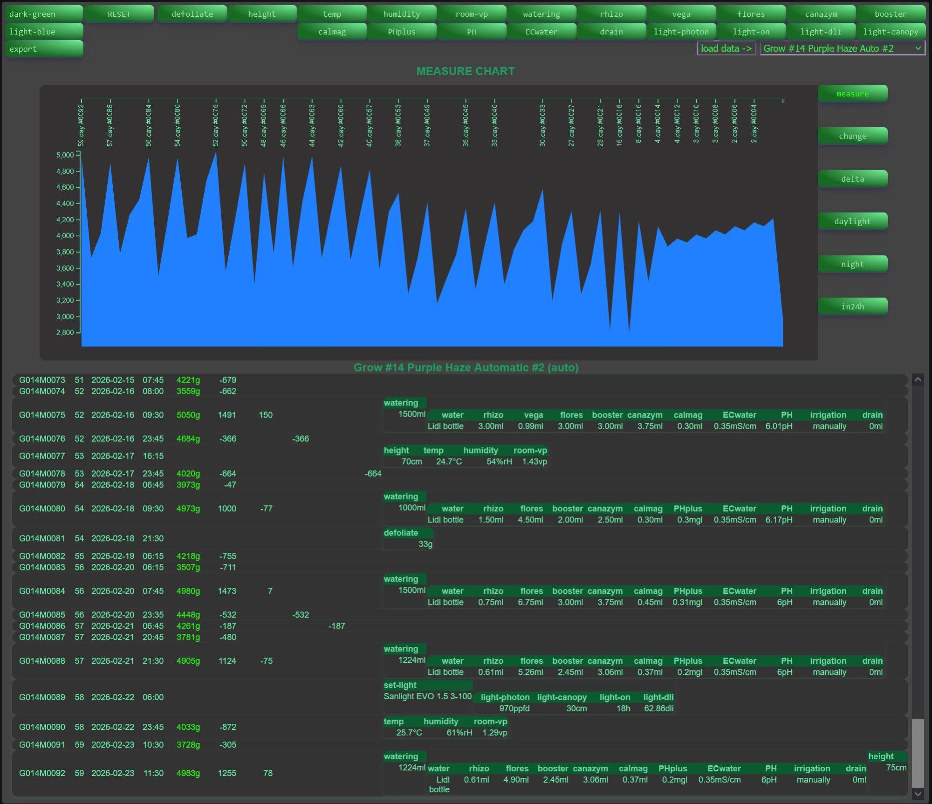Switch chart to delta mode
This screenshot has height=804, width=932.
pyautogui.click(x=852, y=179)
